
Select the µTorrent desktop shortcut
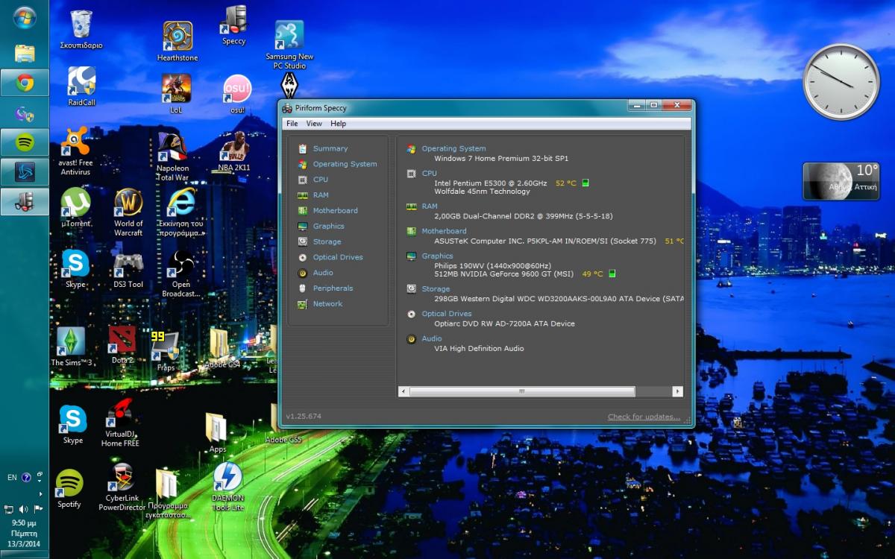coord(75,207)
